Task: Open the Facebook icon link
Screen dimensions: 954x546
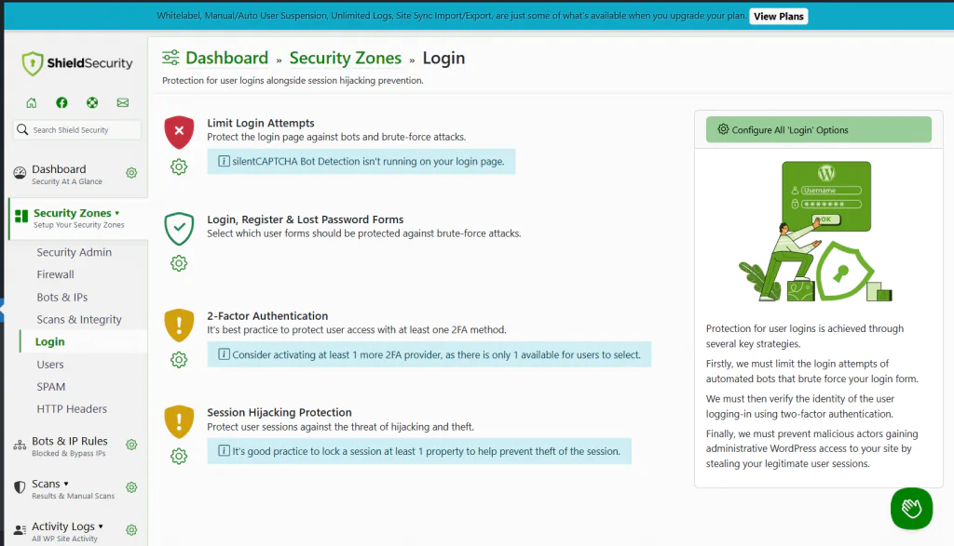Action: 62,102
